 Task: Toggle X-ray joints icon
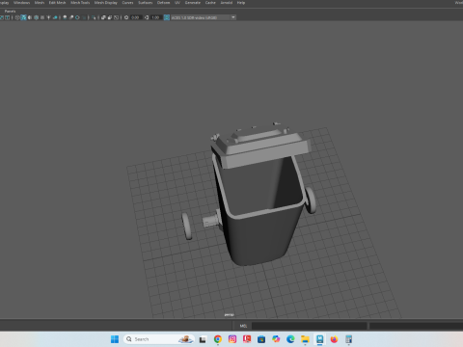point(116,17)
